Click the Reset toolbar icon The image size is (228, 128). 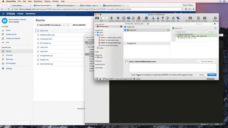[x=124, y=18]
